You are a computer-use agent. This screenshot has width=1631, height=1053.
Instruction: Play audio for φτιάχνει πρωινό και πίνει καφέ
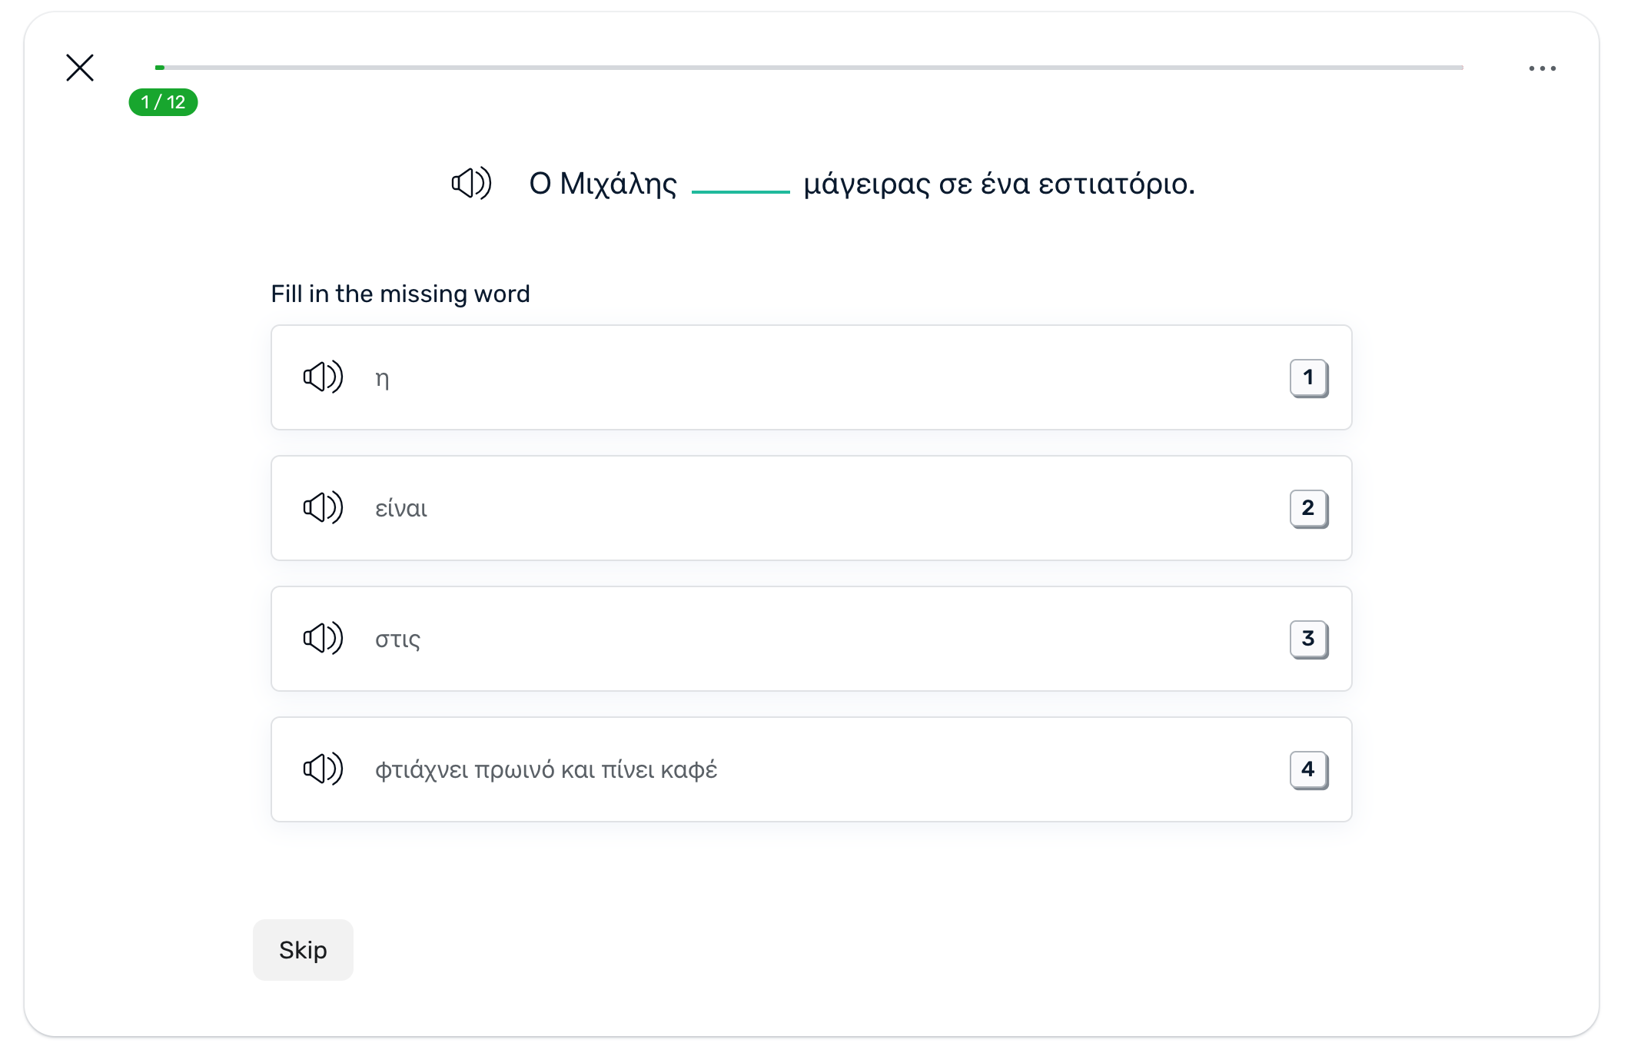coord(324,769)
